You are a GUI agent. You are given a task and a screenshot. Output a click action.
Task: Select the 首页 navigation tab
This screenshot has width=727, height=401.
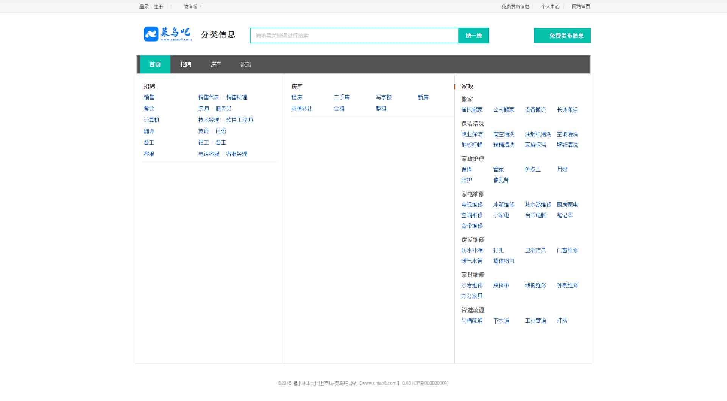coord(155,64)
